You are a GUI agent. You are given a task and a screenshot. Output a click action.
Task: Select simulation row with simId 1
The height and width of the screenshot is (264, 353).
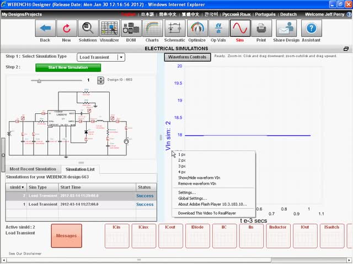click(81, 205)
